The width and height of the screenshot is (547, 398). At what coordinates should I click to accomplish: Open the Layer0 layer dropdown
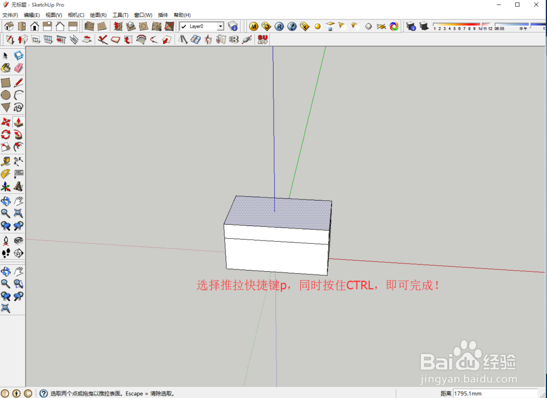point(220,26)
